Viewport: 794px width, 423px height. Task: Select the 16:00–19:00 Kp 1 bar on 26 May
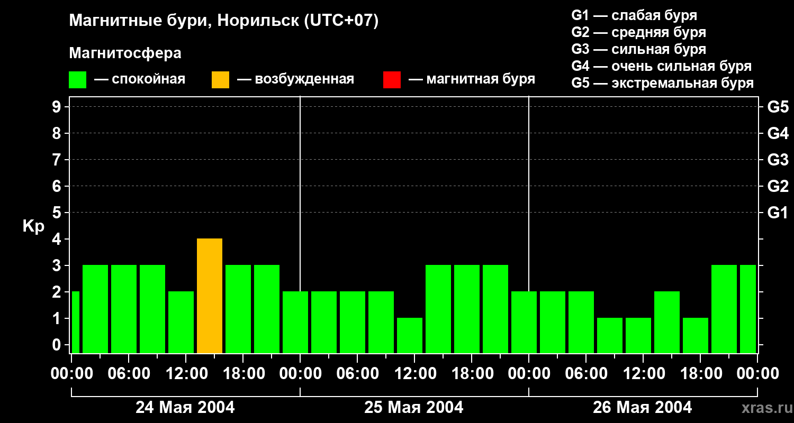[696, 335]
